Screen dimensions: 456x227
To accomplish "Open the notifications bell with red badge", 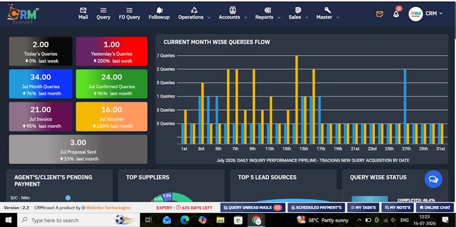I will pyautogui.click(x=396, y=13).
